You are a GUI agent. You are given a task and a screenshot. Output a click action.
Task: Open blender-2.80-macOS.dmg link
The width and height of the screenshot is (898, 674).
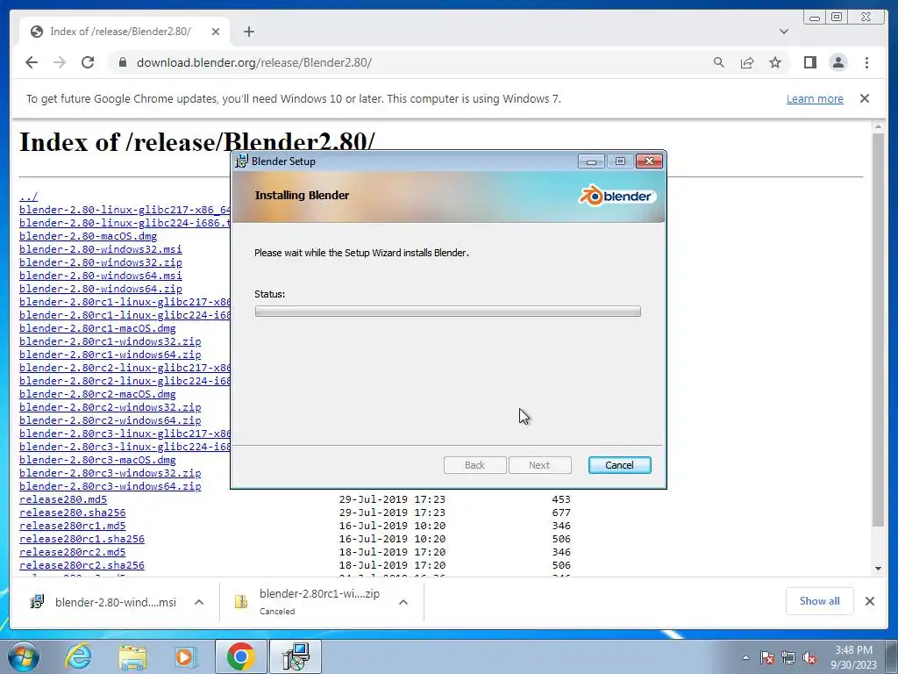(88, 236)
